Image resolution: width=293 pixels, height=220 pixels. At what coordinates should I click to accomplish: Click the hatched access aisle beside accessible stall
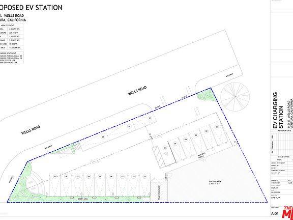[159, 157]
